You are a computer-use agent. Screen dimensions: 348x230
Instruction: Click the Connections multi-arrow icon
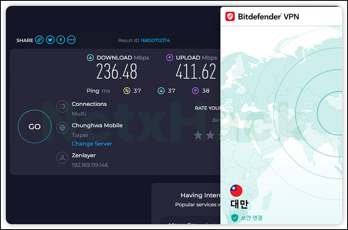[x=62, y=107]
